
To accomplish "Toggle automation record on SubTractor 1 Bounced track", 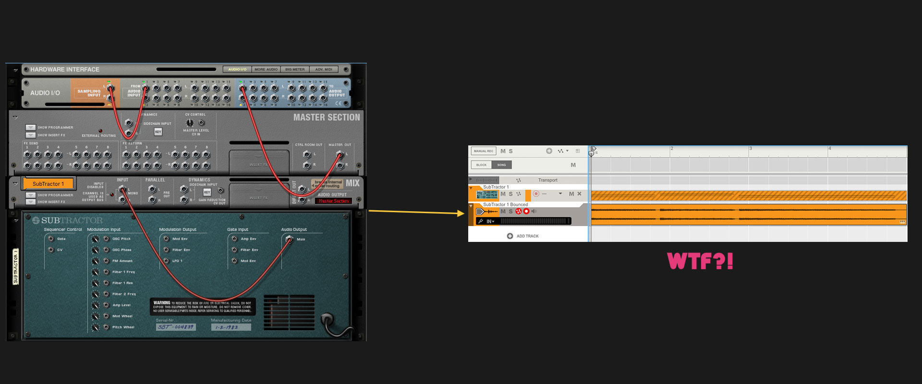I will 519,211.
